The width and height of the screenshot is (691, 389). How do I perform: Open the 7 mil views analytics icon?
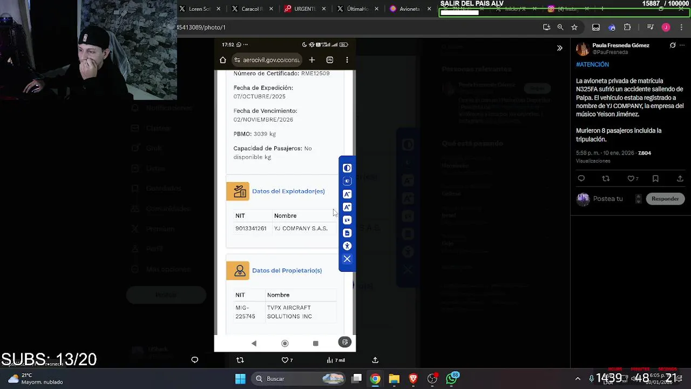pos(336,360)
